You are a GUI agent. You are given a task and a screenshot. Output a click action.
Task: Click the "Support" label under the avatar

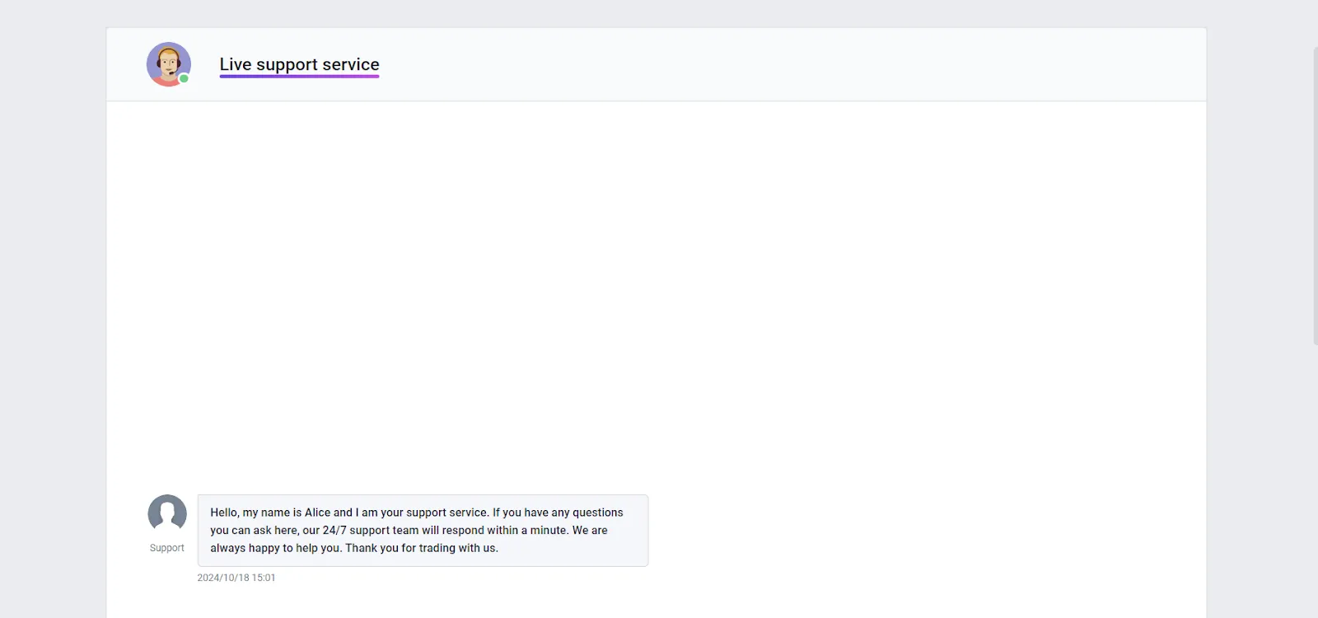167,548
